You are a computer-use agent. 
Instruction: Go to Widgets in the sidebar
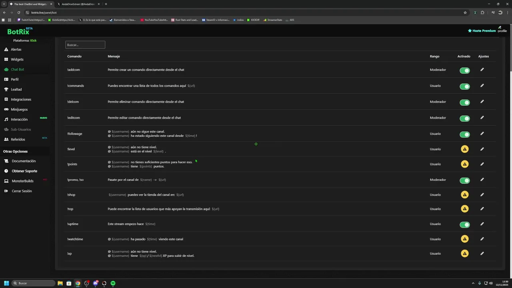(17, 59)
